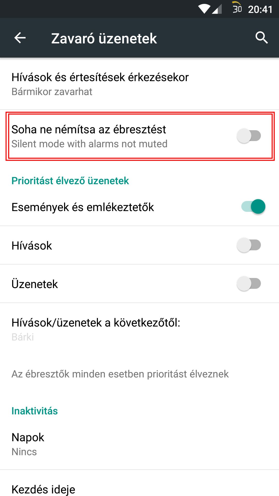This screenshot has height=496, width=279.
Task: Select Kezdés ideje setting
Action: point(139,486)
